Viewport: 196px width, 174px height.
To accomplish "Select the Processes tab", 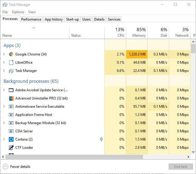I will point(10,19).
